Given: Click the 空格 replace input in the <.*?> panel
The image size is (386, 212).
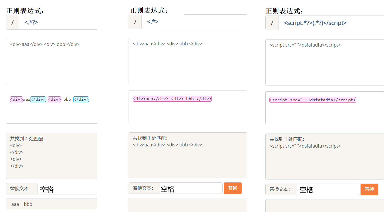Looking at the screenshot, I should point(67,189).
